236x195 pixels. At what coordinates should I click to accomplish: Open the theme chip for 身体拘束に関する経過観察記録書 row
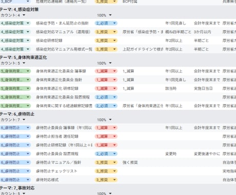coord(15,106)
